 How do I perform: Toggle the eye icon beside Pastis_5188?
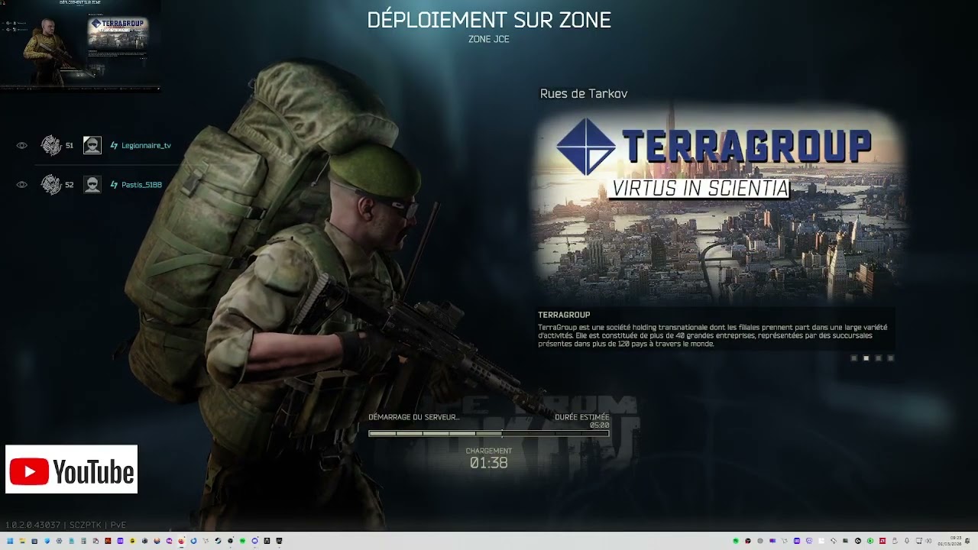pyautogui.click(x=21, y=184)
